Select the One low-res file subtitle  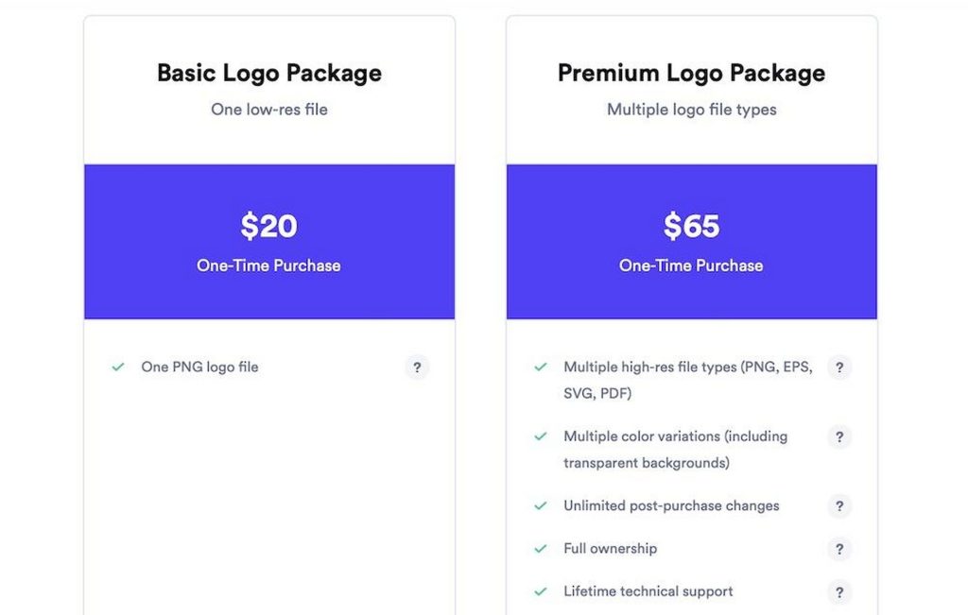(269, 110)
